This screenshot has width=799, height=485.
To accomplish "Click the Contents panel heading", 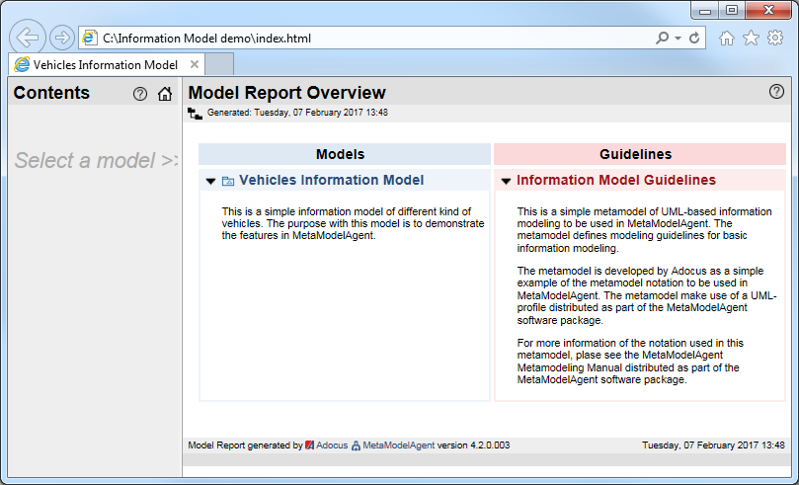I will click(51, 93).
